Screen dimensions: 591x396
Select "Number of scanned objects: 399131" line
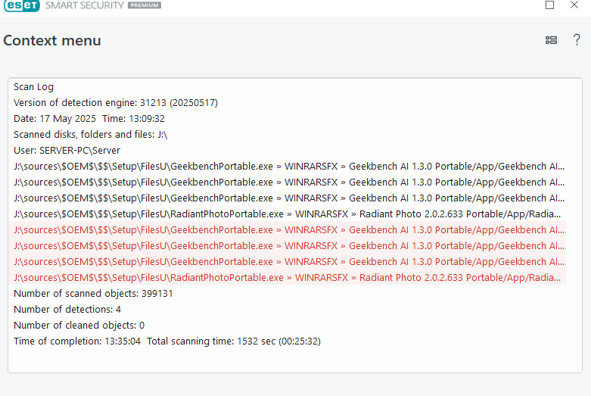(93, 293)
